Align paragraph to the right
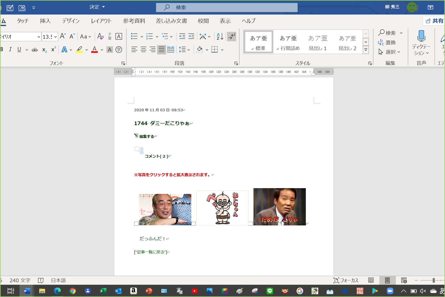Screen dimensions: 445x297 pos(152,49)
